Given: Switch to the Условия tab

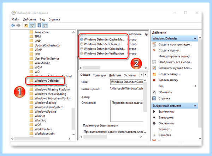Looking at the screenshot, I should pos(130,75).
